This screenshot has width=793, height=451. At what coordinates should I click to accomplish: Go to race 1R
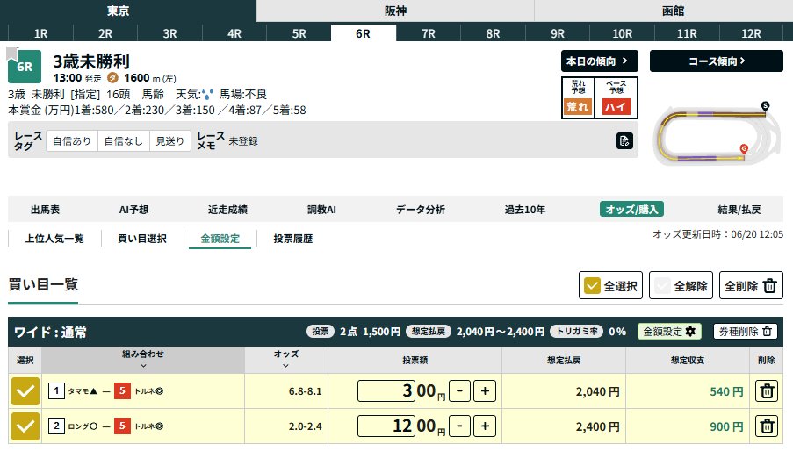[x=41, y=33]
